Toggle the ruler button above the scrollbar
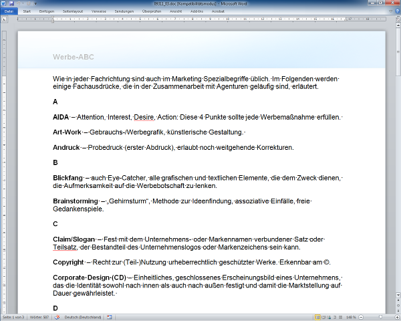This screenshot has height=321, width=401. coord(396,19)
